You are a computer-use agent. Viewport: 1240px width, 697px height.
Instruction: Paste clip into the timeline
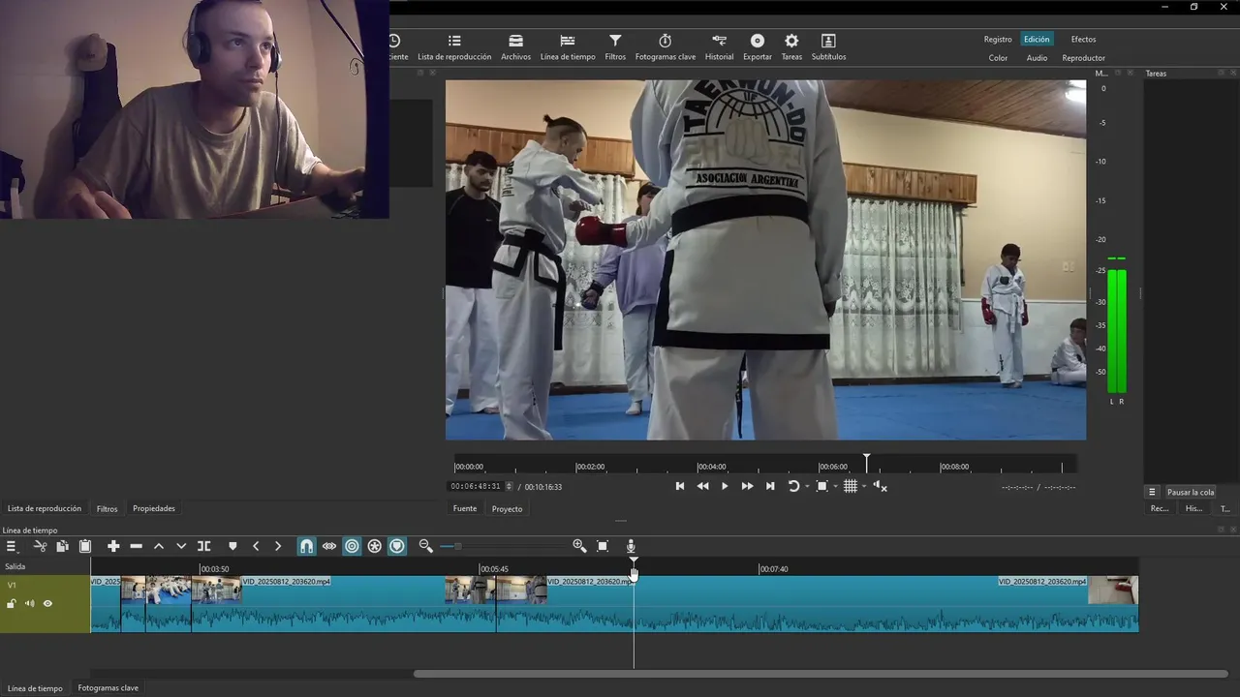click(85, 546)
